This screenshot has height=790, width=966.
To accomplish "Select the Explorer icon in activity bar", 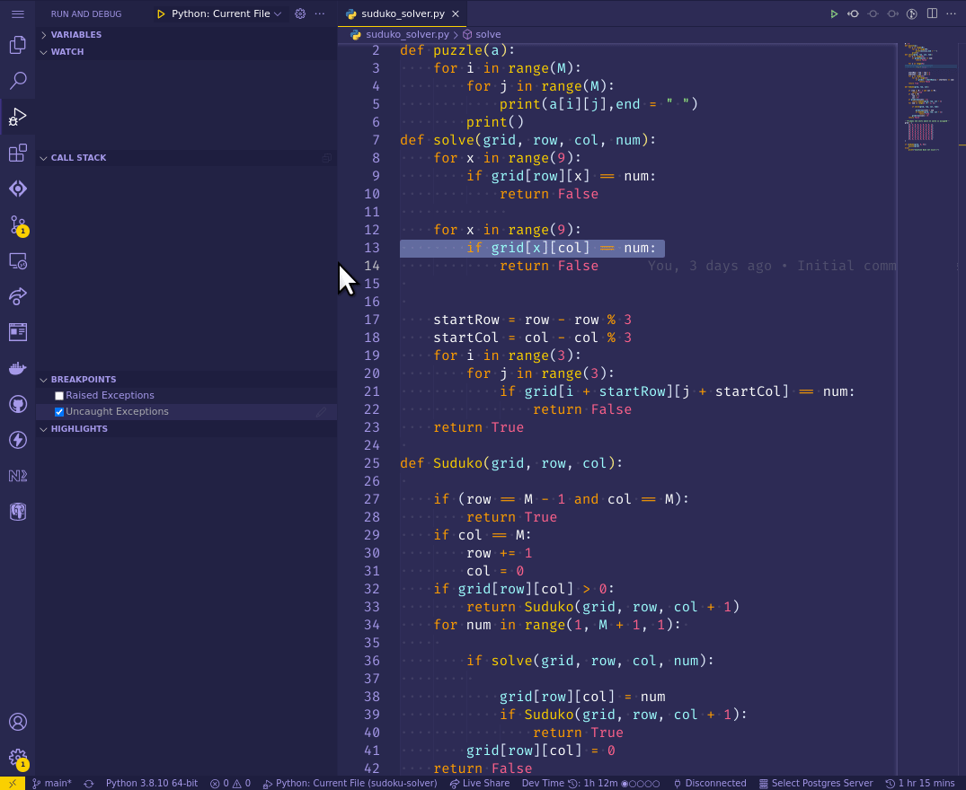I will 18,45.
